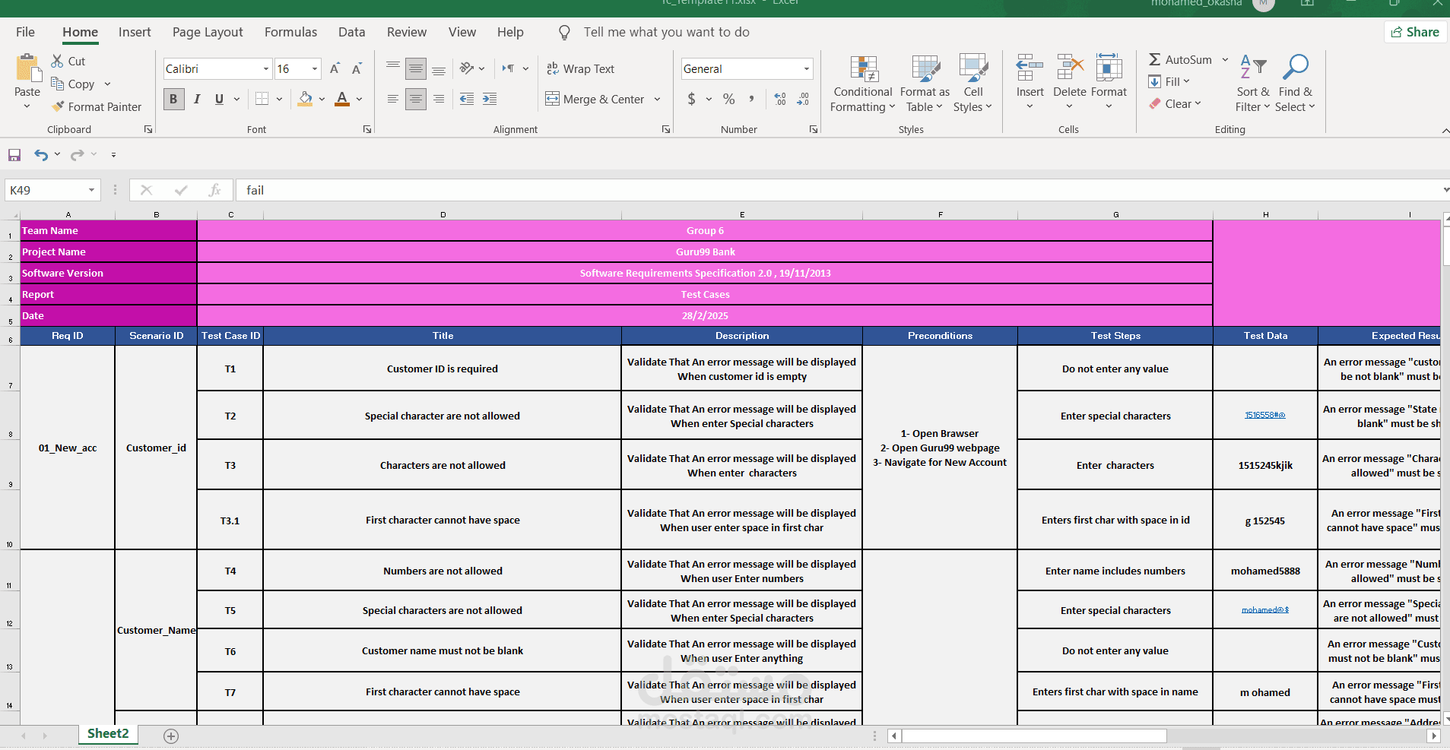Toggle Center horizontal alignment

pyautogui.click(x=416, y=99)
